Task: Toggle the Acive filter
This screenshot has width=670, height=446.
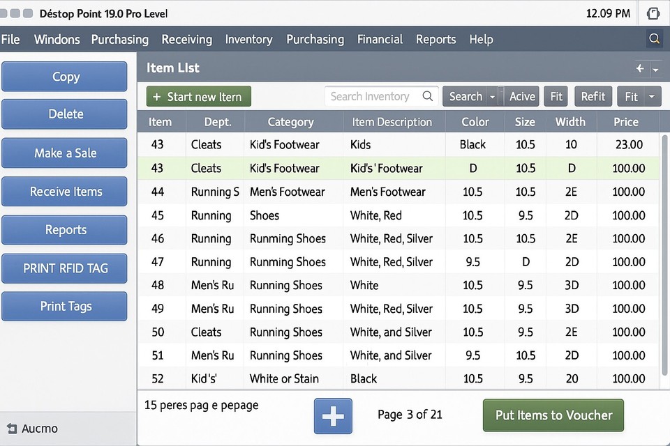Action: coord(522,96)
